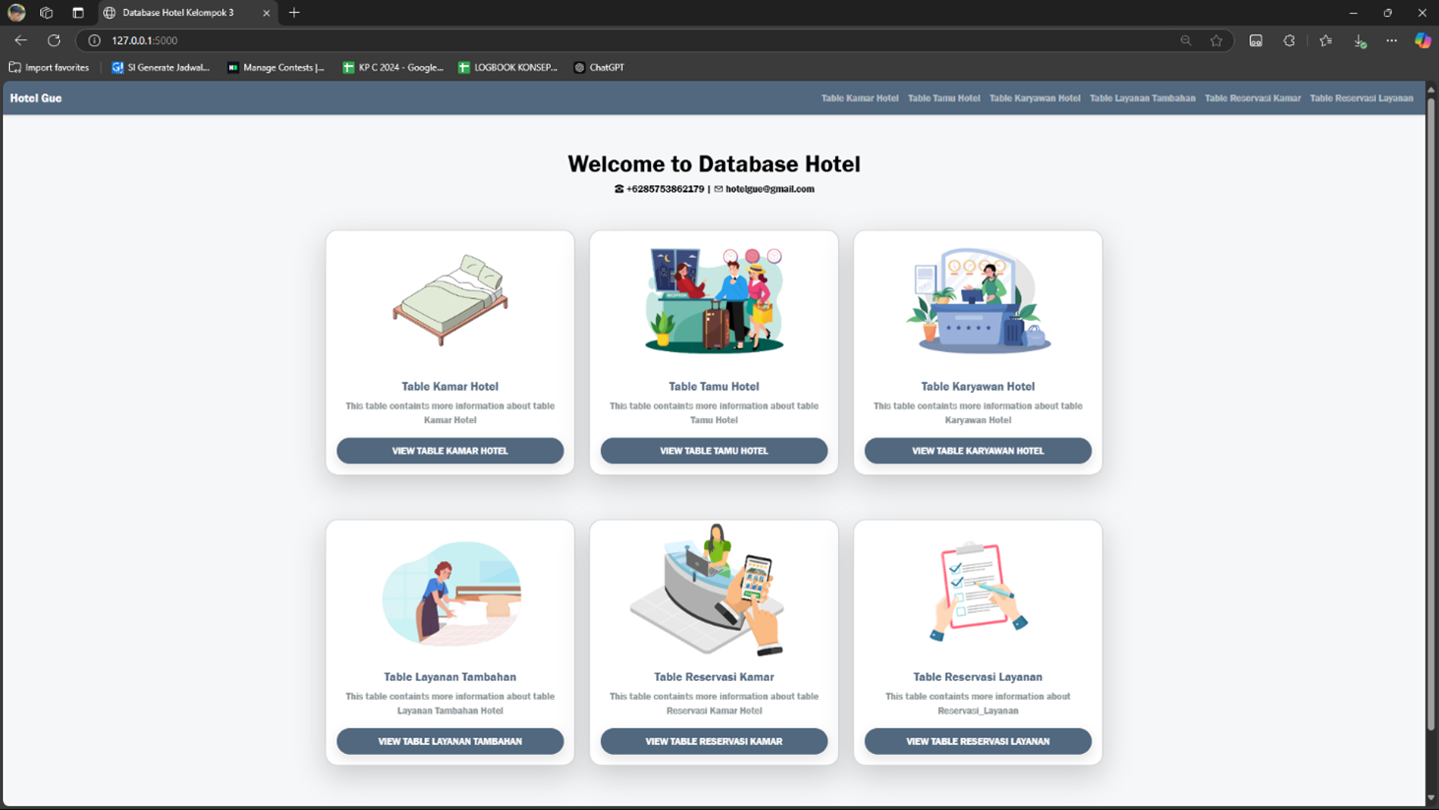Open the favorites list panel
Viewport: 1439px width, 810px height.
[1325, 40]
